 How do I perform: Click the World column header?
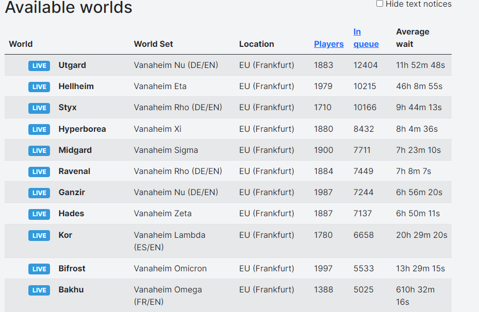pos(21,44)
